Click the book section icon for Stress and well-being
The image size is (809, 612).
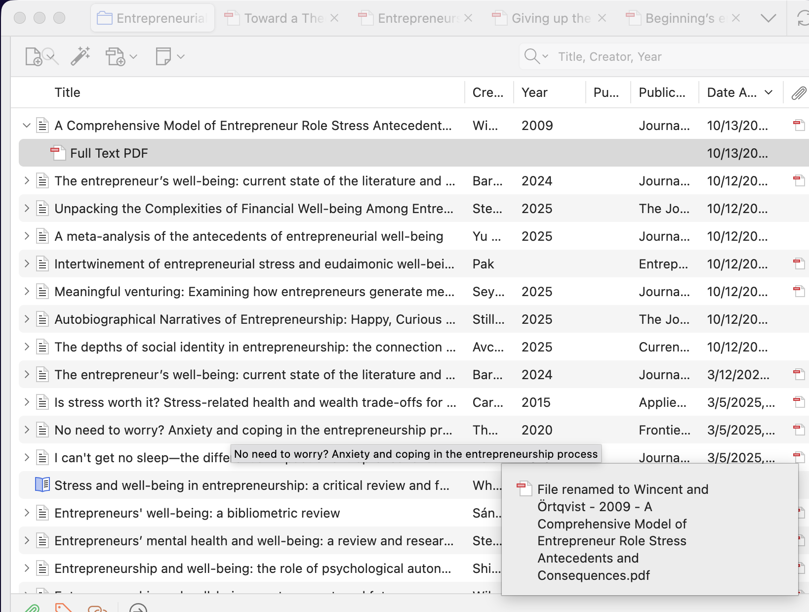coord(42,484)
